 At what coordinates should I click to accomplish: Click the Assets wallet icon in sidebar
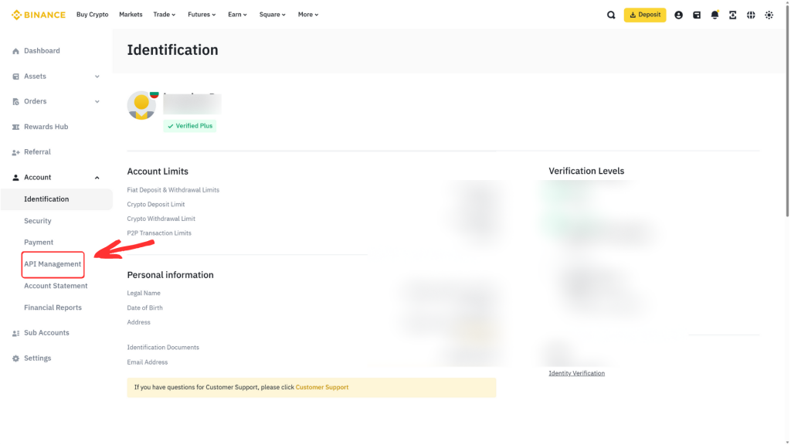tap(15, 76)
